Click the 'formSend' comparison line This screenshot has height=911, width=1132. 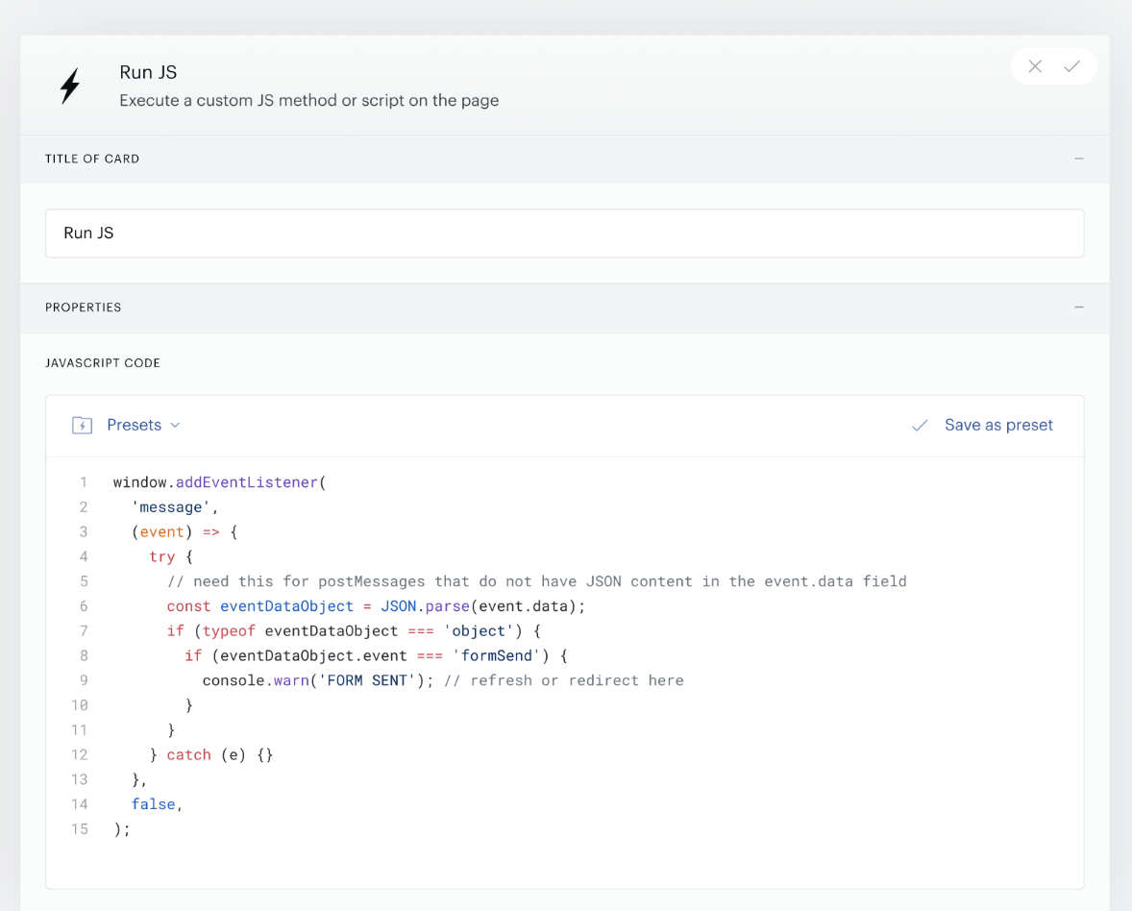376,655
